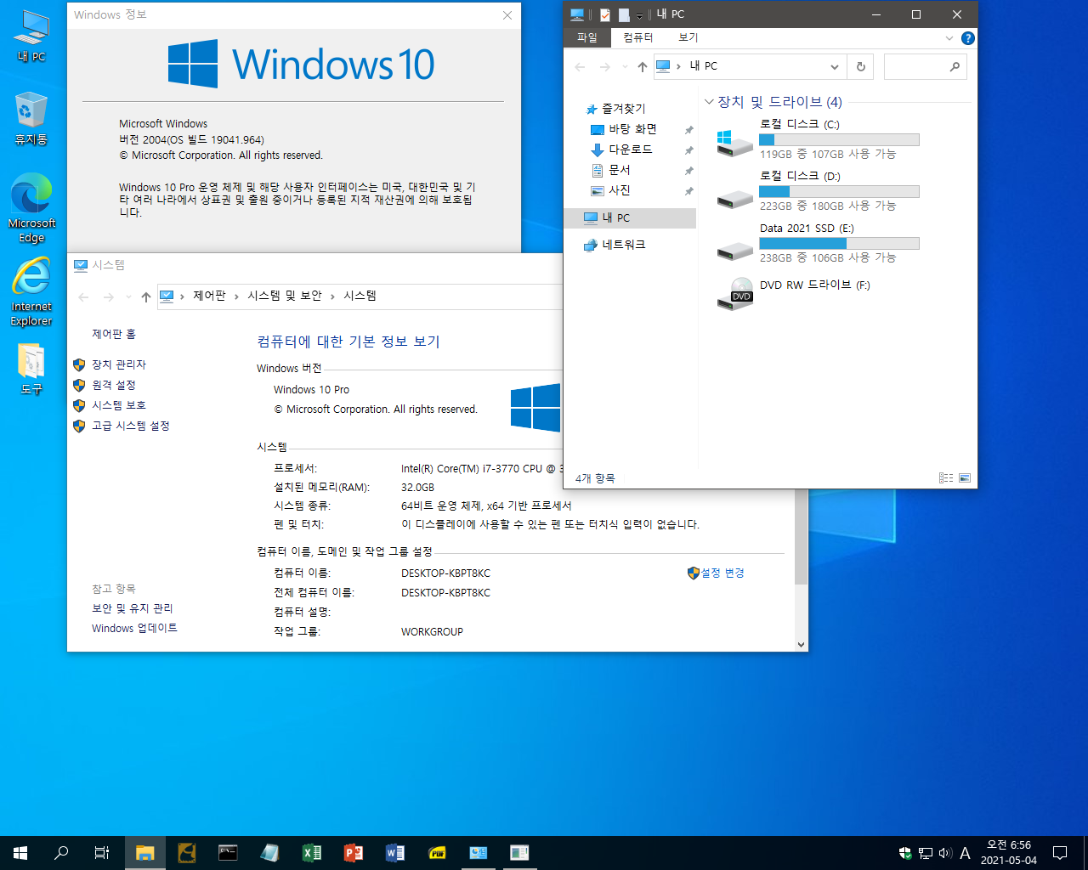
Task: Open the 보기 ribbon tab
Action: tap(688, 38)
